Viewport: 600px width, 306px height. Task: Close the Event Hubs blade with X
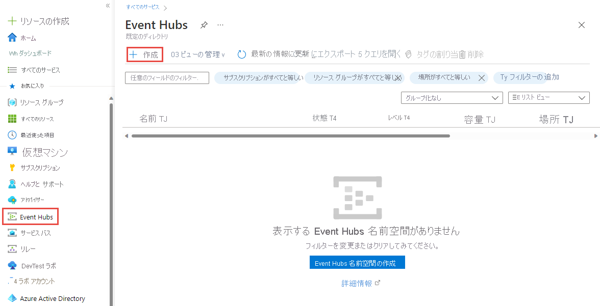point(582,25)
